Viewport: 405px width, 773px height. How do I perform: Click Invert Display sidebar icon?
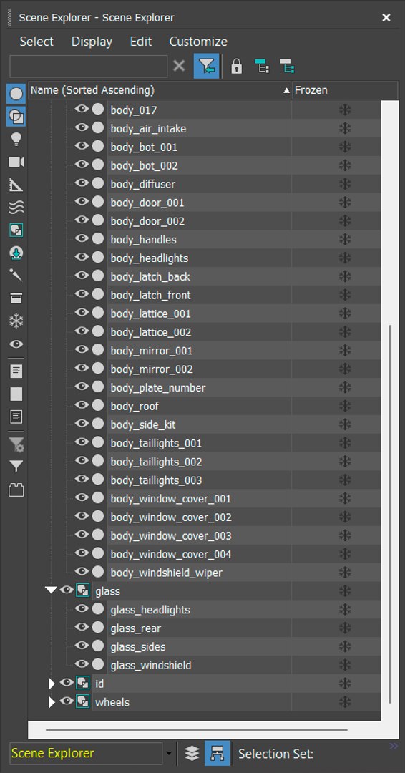pyautogui.click(x=16, y=417)
